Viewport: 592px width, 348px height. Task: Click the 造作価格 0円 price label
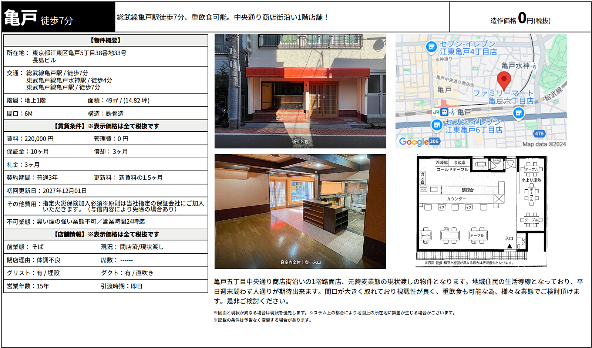tap(520, 18)
